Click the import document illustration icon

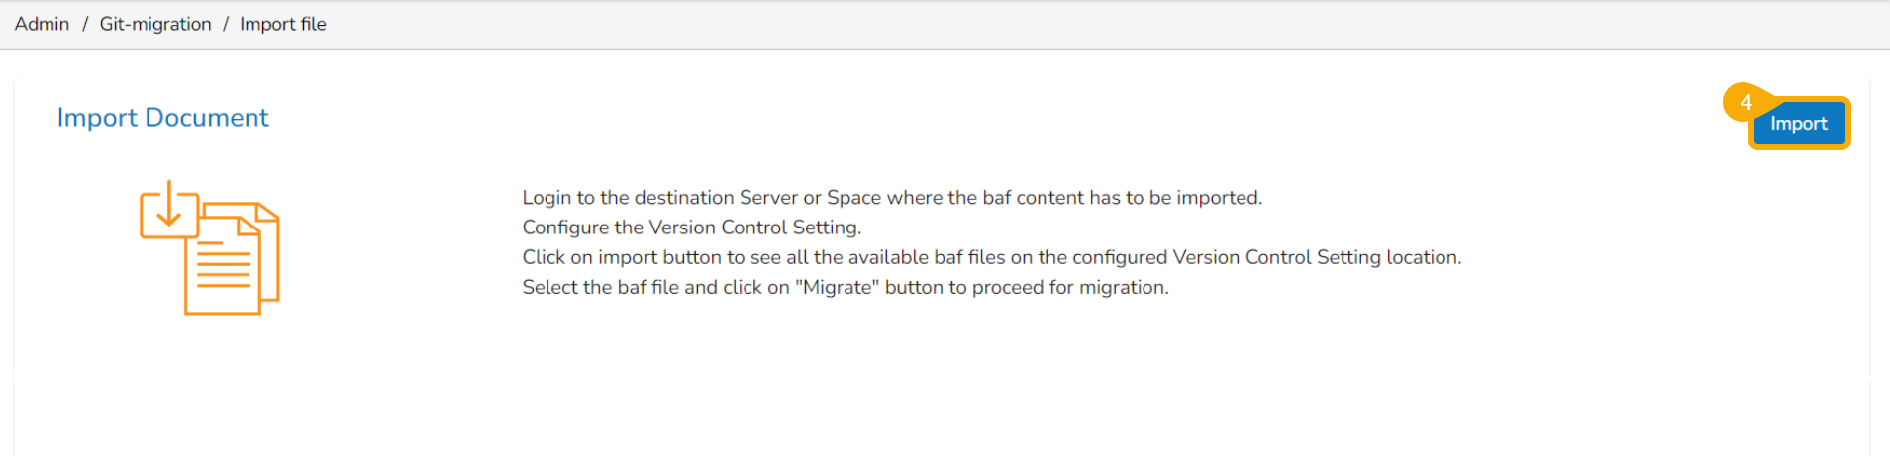[210, 247]
